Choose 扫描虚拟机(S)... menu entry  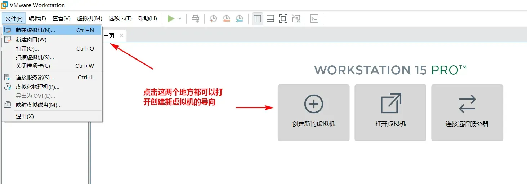[52, 57]
